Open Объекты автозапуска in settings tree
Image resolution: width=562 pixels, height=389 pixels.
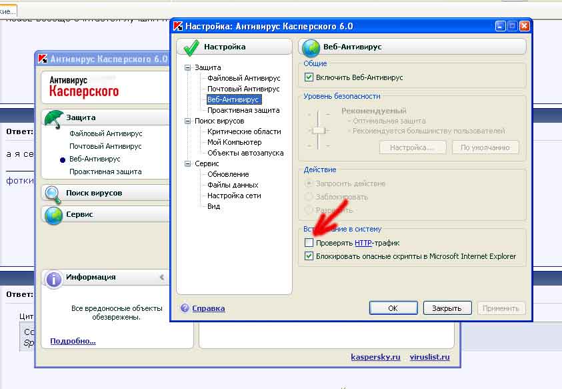click(x=245, y=153)
